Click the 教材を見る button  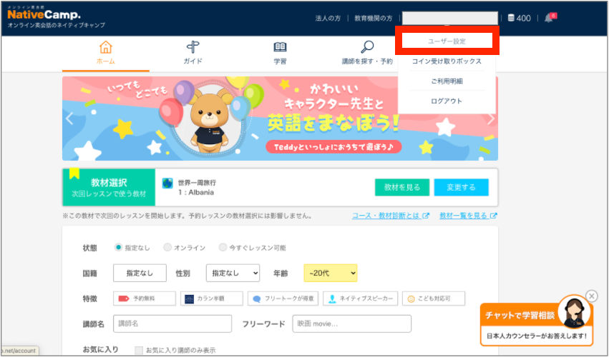[x=402, y=187]
